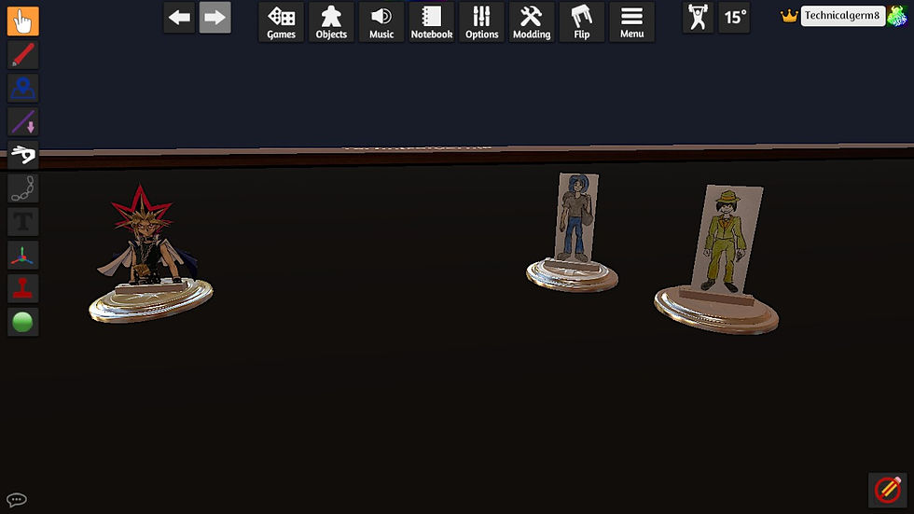Select the blue-haired character standee

[573, 232]
